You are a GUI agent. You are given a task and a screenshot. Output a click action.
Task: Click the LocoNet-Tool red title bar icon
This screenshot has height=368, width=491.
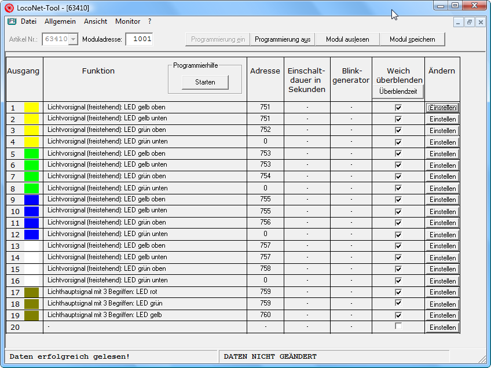click(9, 8)
